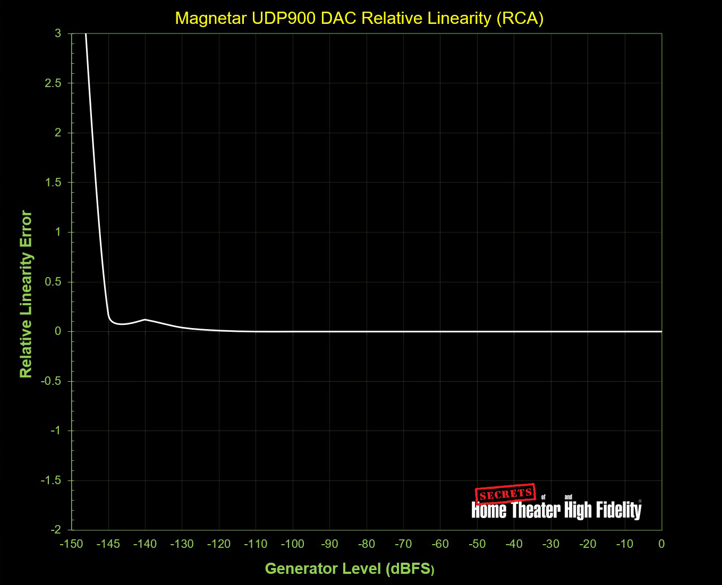This screenshot has width=722, height=585.
Task: Click the '-80' x-axis tick label
Action: point(366,544)
